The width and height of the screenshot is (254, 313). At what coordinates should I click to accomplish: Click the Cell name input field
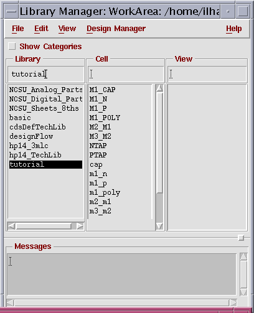(x=126, y=74)
